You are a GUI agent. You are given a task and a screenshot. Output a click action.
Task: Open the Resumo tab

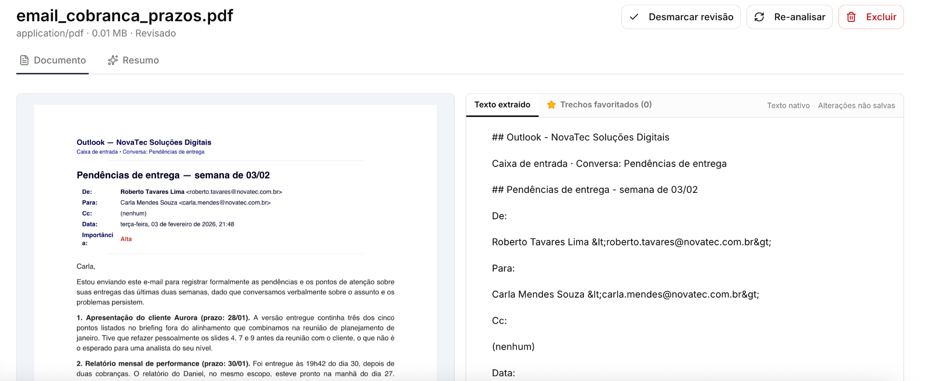133,60
